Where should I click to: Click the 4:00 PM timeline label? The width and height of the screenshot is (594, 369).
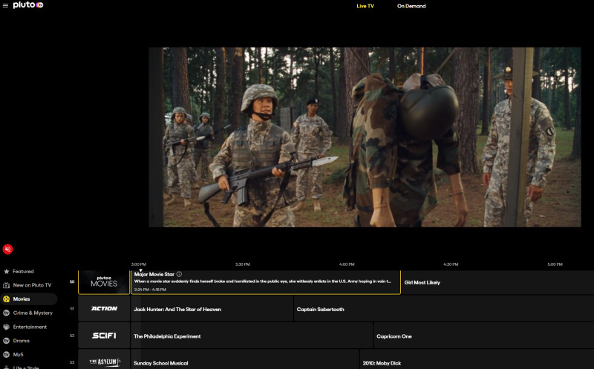(347, 264)
